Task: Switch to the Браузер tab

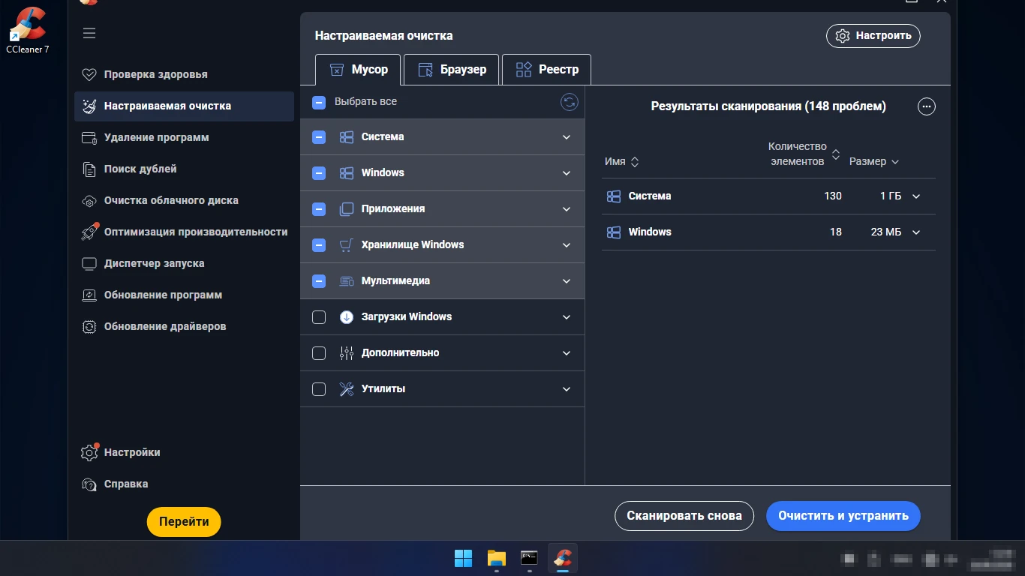Action: click(451, 70)
